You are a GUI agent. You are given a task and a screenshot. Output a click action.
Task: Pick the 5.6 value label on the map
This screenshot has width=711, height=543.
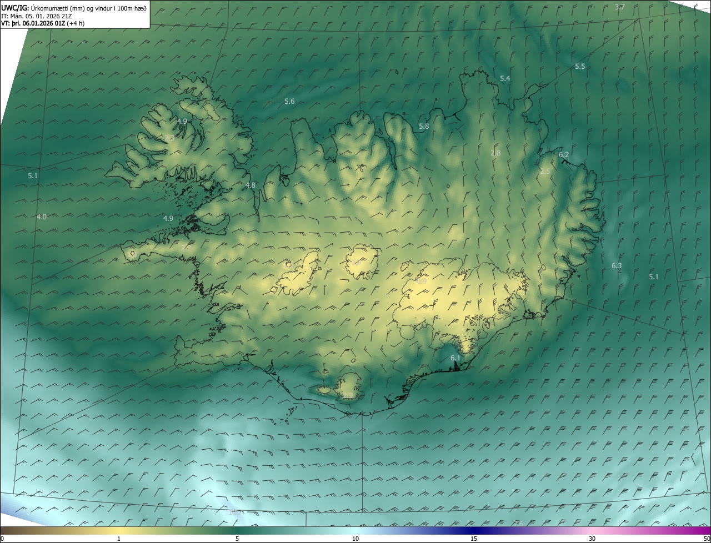[x=289, y=101]
